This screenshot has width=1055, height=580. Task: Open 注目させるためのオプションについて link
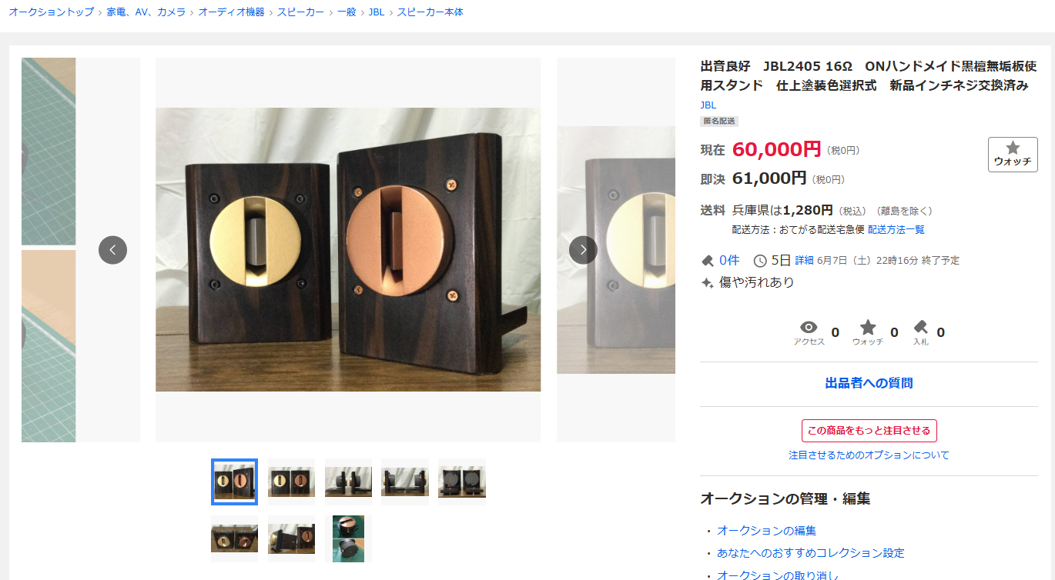point(869,455)
